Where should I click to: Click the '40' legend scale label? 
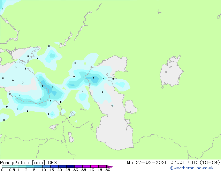click(x=92, y=170)
